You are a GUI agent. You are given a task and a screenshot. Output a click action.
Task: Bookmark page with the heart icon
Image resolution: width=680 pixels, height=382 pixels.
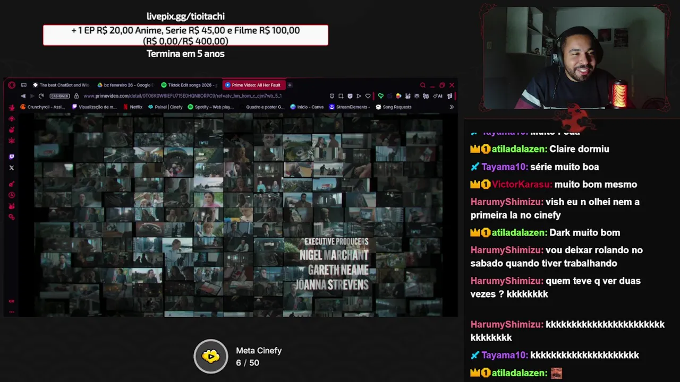pyautogui.click(x=368, y=96)
